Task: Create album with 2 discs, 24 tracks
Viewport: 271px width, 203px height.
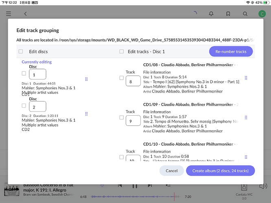Action: tap(221, 171)
